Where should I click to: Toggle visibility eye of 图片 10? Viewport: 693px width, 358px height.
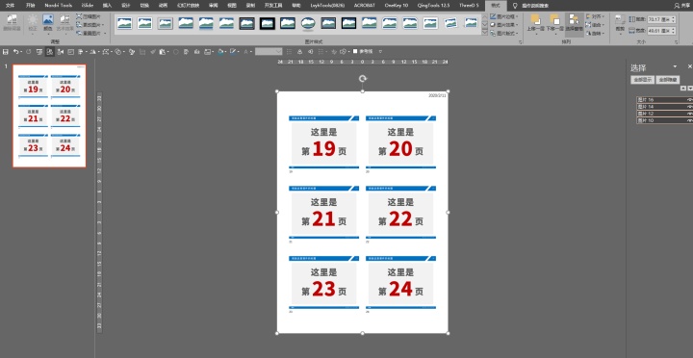[689, 120]
